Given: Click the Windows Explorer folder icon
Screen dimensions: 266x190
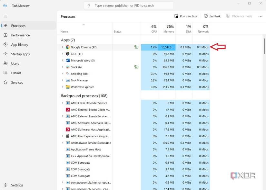Looking at the screenshot, I should [x=67, y=87].
